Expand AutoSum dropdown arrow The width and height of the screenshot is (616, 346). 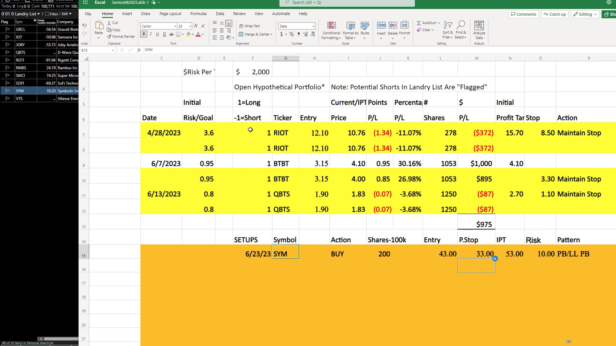(439, 23)
